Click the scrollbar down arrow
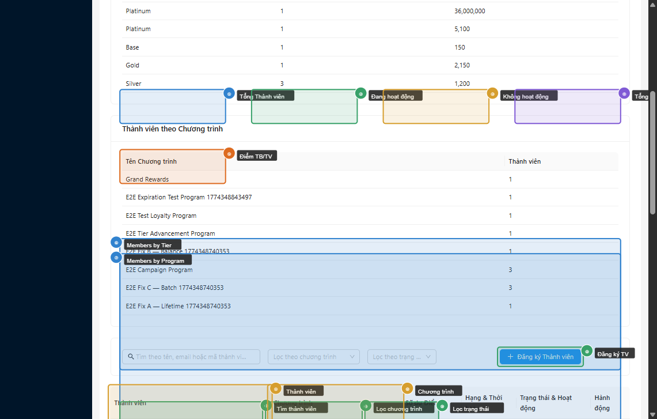This screenshot has width=657, height=419. 653,414
